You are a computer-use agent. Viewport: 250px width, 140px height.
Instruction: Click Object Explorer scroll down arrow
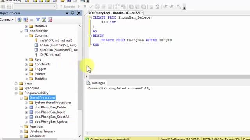coord(80,136)
